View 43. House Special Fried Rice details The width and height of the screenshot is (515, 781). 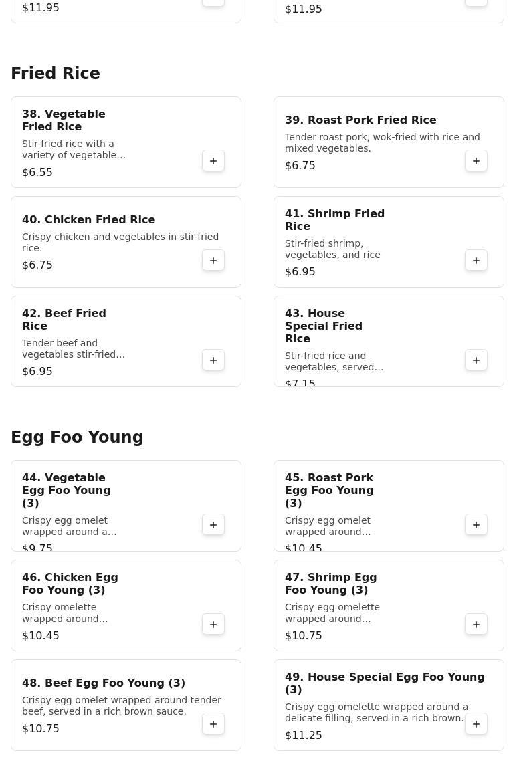tap(324, 326)
